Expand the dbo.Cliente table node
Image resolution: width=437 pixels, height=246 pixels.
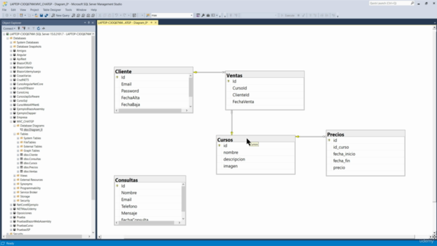[x=18, y=155]
